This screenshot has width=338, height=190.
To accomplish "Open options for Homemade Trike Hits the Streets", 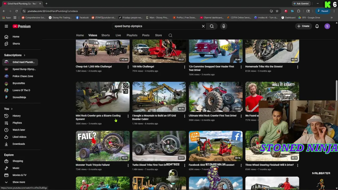I will pyautogui.click(x=298, y=67).
